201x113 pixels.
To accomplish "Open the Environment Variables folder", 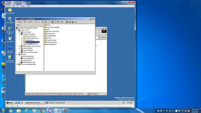I will point(52,27).
